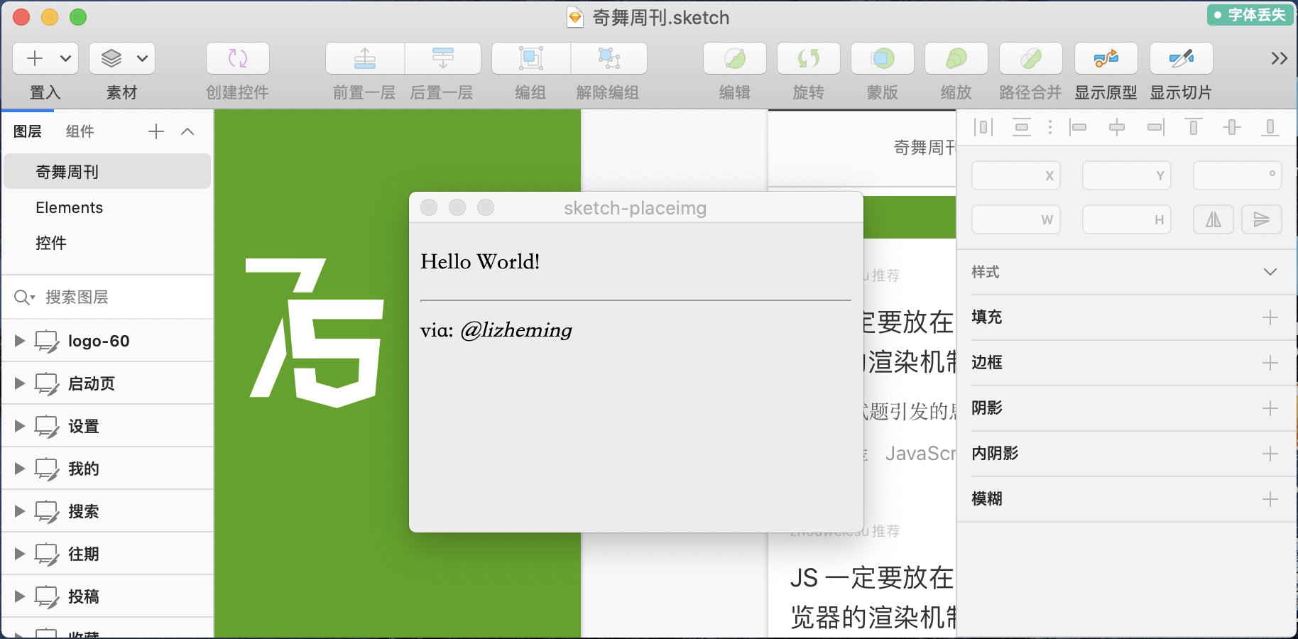
Task: Click the 旋转 rotate tool icon
Action: pos(809,58)
